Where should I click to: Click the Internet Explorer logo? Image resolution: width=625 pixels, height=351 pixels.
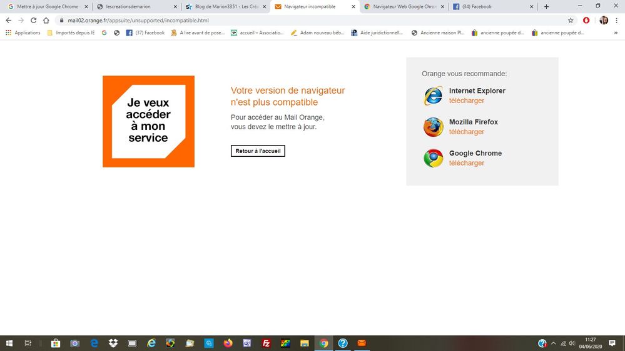pos(433,96)
